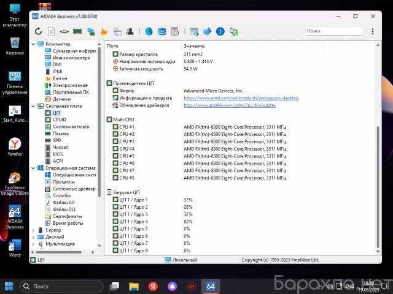Click the blue globe toolbar icon
393x294 pixels.
coord(149,31)
